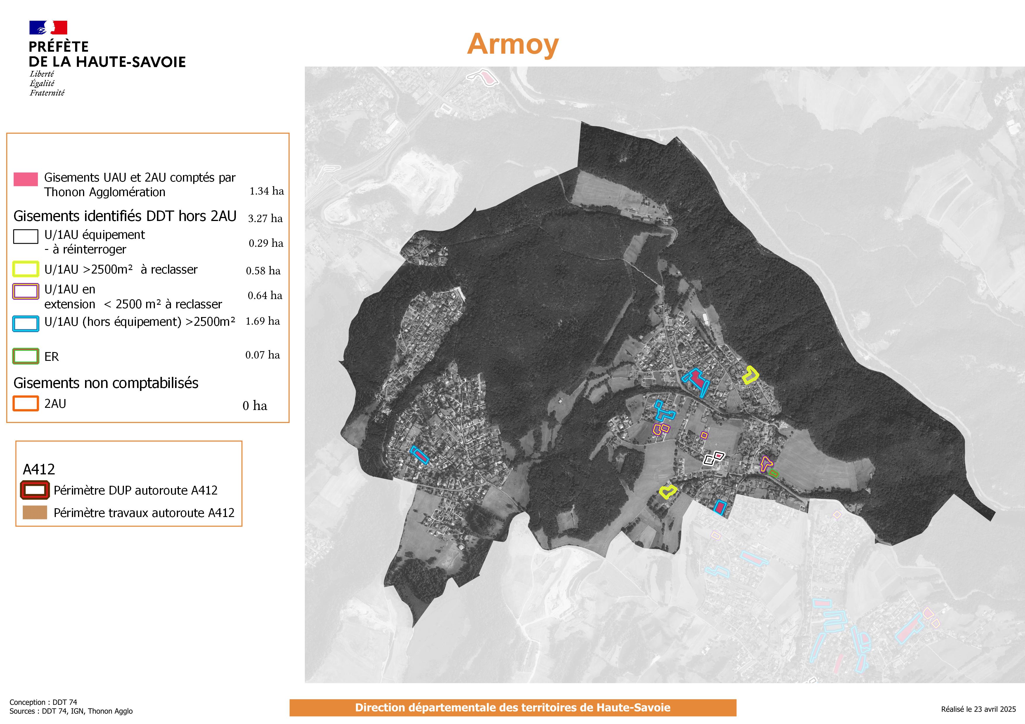Image resolution: width=1025 pixels, height=724 pixels.
Task: Click the Réalisé le 23 avril 2025 date
Action: [979, 709]
